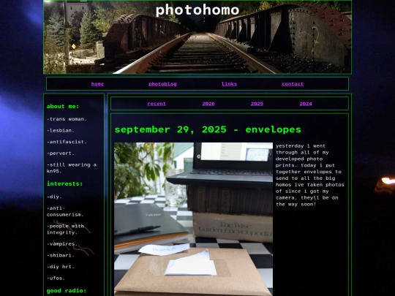The image size is (395, 296).
Task: Select the recent posts tab
Action: [x=157, y=104]
